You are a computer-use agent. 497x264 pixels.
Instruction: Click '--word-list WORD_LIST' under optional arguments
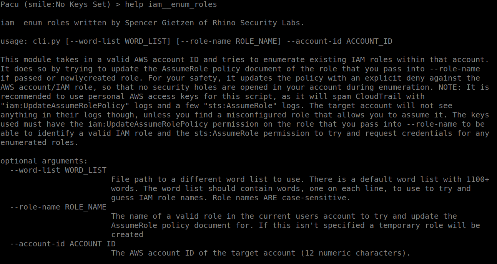pyautogui.click(x=58, y=170)
